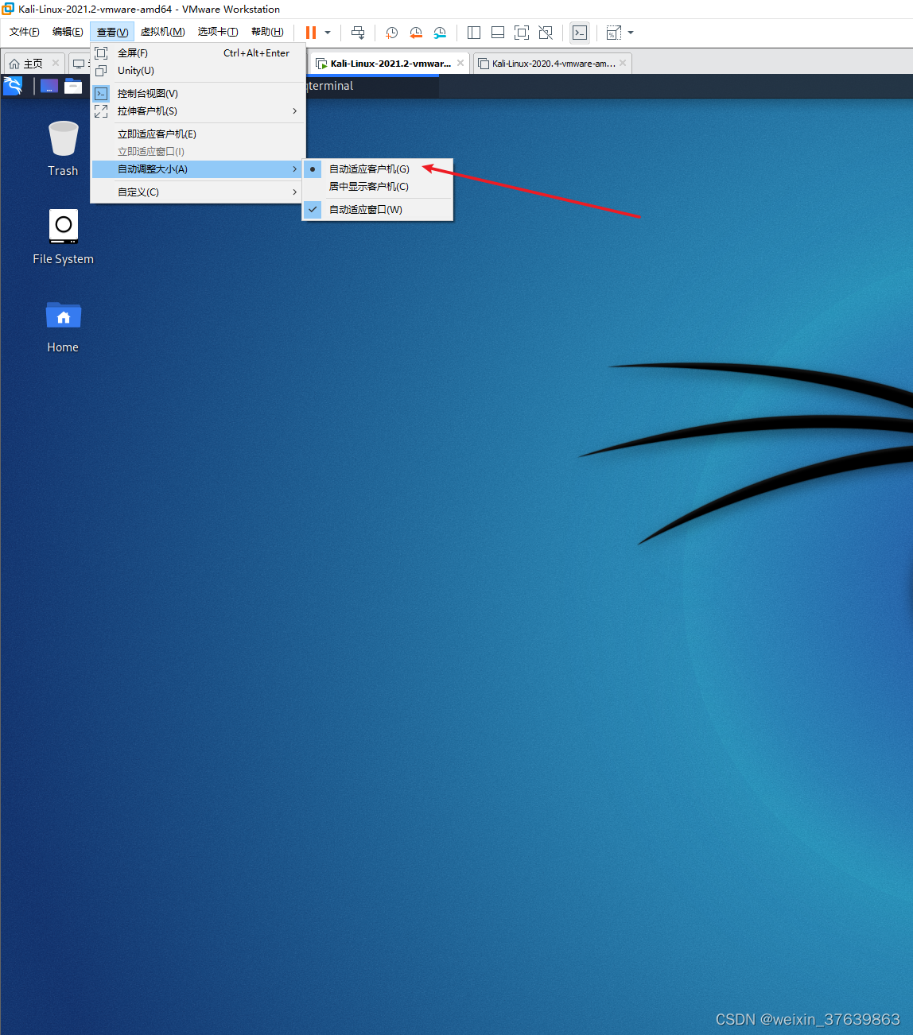Select 控制台视图(V) menu entry
Image resolution: width=913 pixels, height=1035 pixels.
198,94
